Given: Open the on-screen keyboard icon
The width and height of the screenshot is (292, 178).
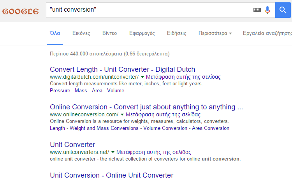Looking at the screenshot, I should point(257,10).
